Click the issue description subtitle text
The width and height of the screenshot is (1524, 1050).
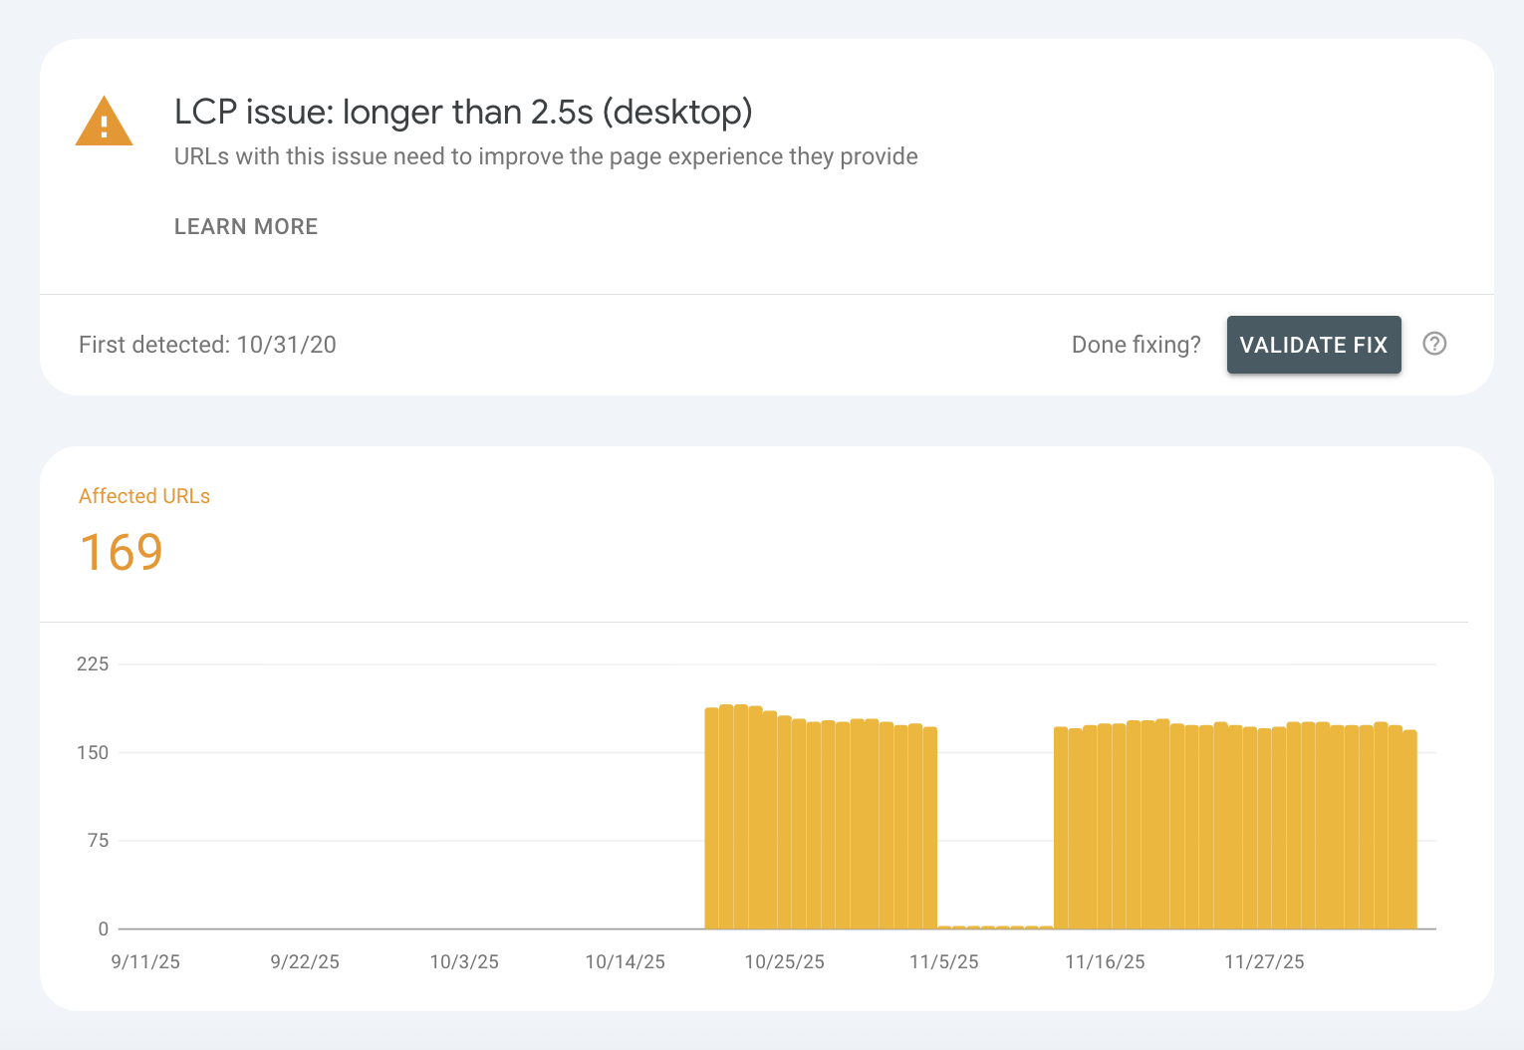(x=546, y=156)
